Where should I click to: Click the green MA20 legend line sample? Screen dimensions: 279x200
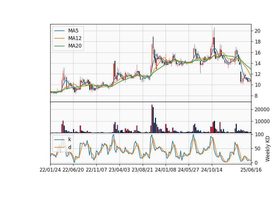click(59, 46)
